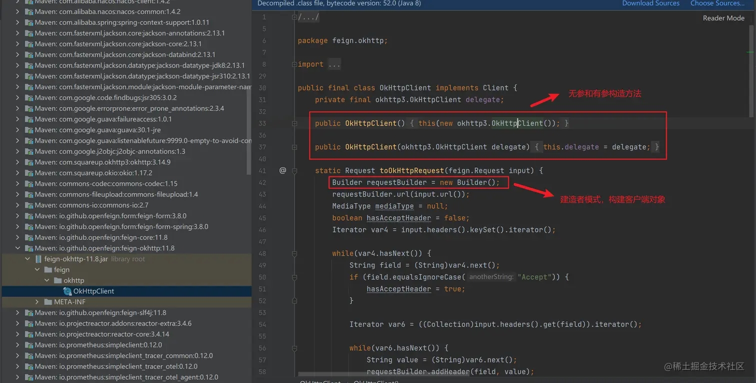Select Maven feign-form-spring:3.8.0 tree row
This screenshot has height=383, width=756.
[126, 226]
